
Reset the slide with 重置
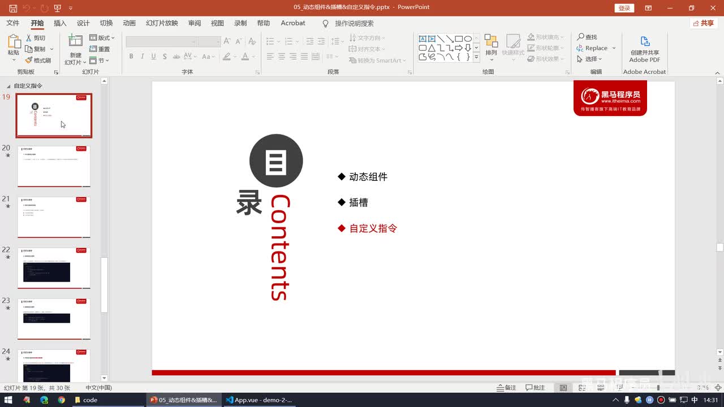(100, 49)
